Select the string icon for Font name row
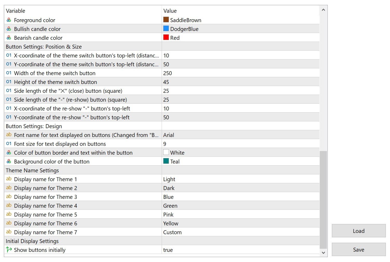This screenshot has width=390, height=262. pos(9,135)
